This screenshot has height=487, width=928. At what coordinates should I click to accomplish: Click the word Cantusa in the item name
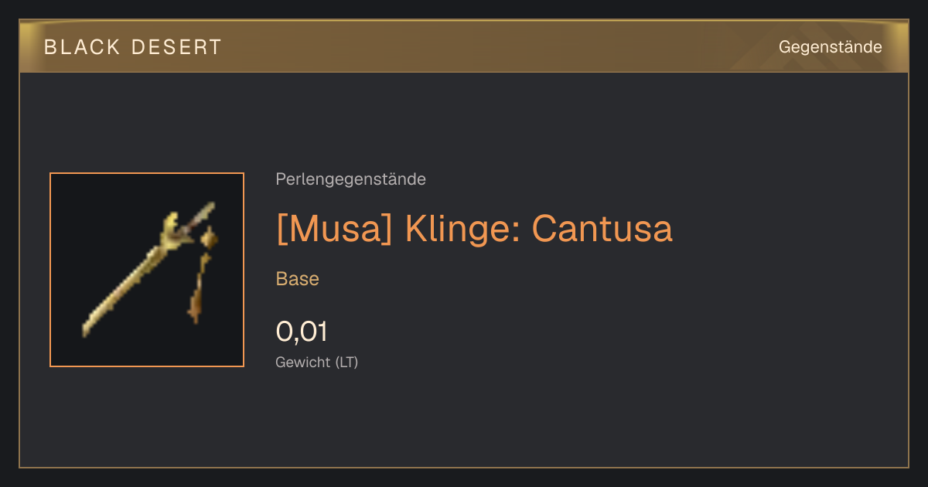coord(602,229)
